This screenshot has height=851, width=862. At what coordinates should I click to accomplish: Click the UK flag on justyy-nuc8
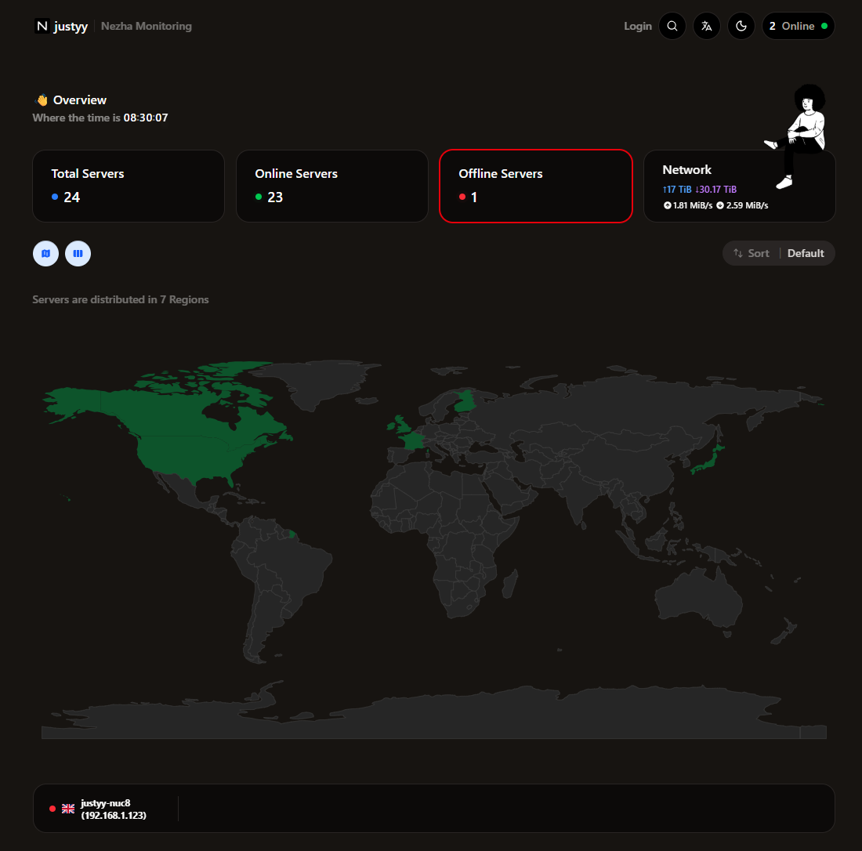click(68, 809)
